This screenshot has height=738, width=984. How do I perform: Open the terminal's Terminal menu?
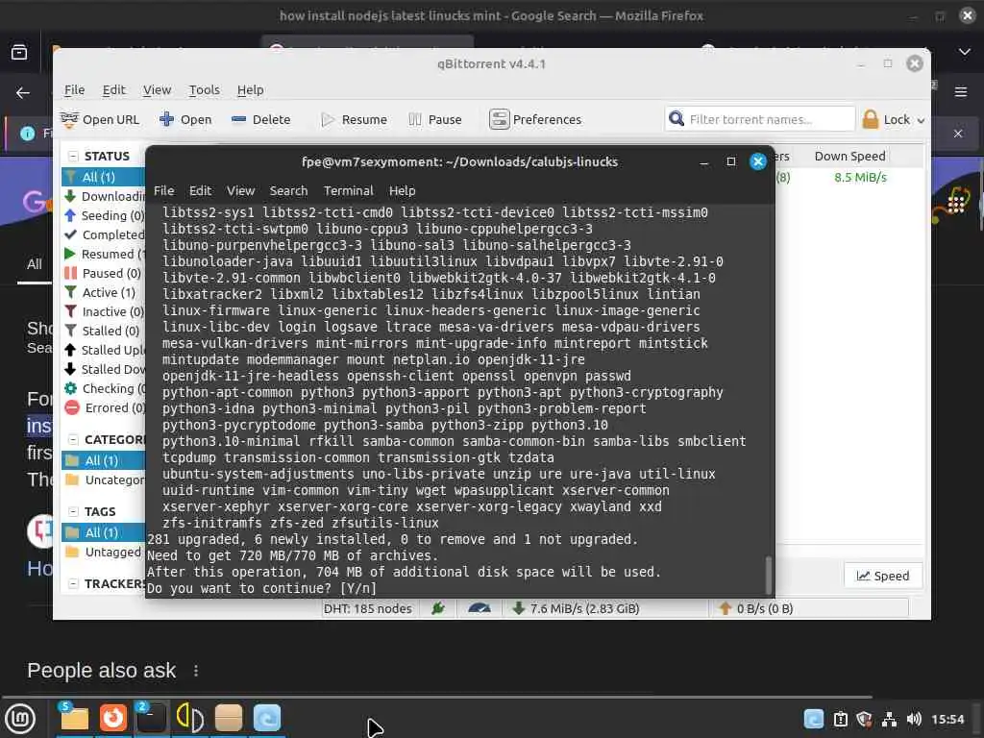(x=348, y=191)
